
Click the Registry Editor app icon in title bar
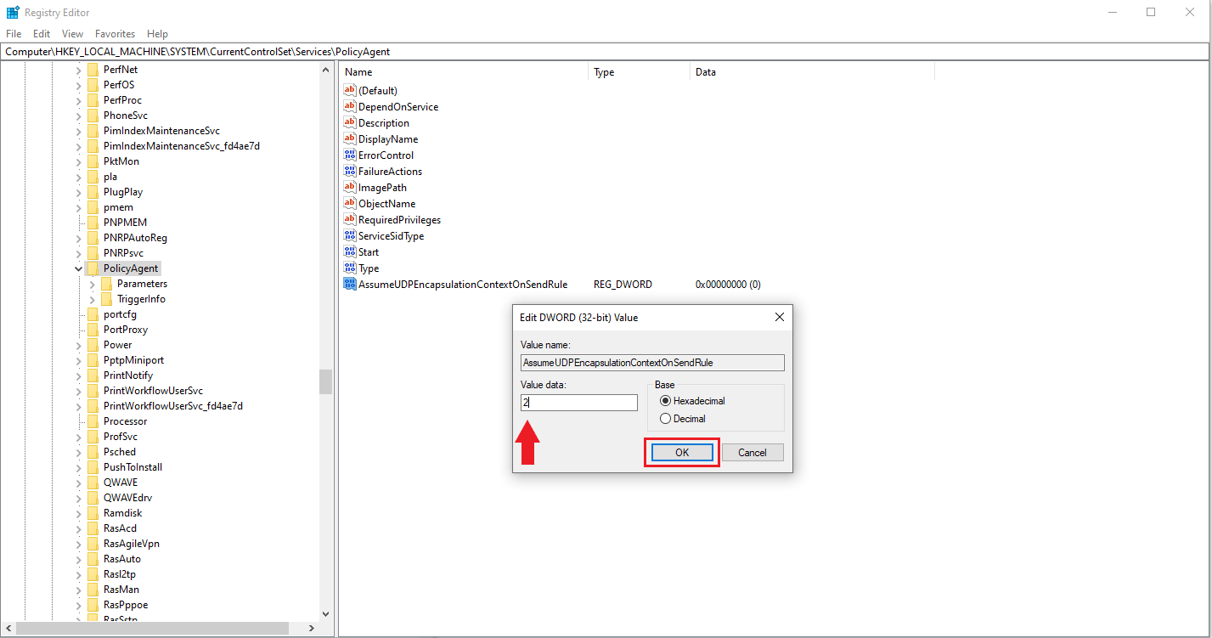click(13, 12)
